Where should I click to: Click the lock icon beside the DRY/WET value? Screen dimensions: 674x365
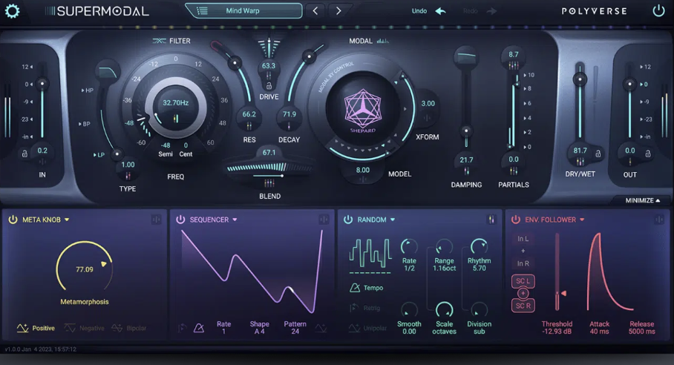598,154
